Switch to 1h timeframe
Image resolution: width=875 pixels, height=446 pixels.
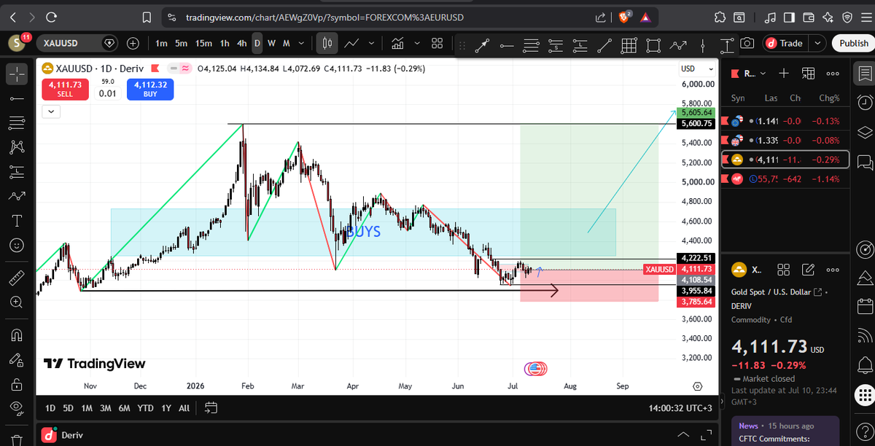pos(225,43)
